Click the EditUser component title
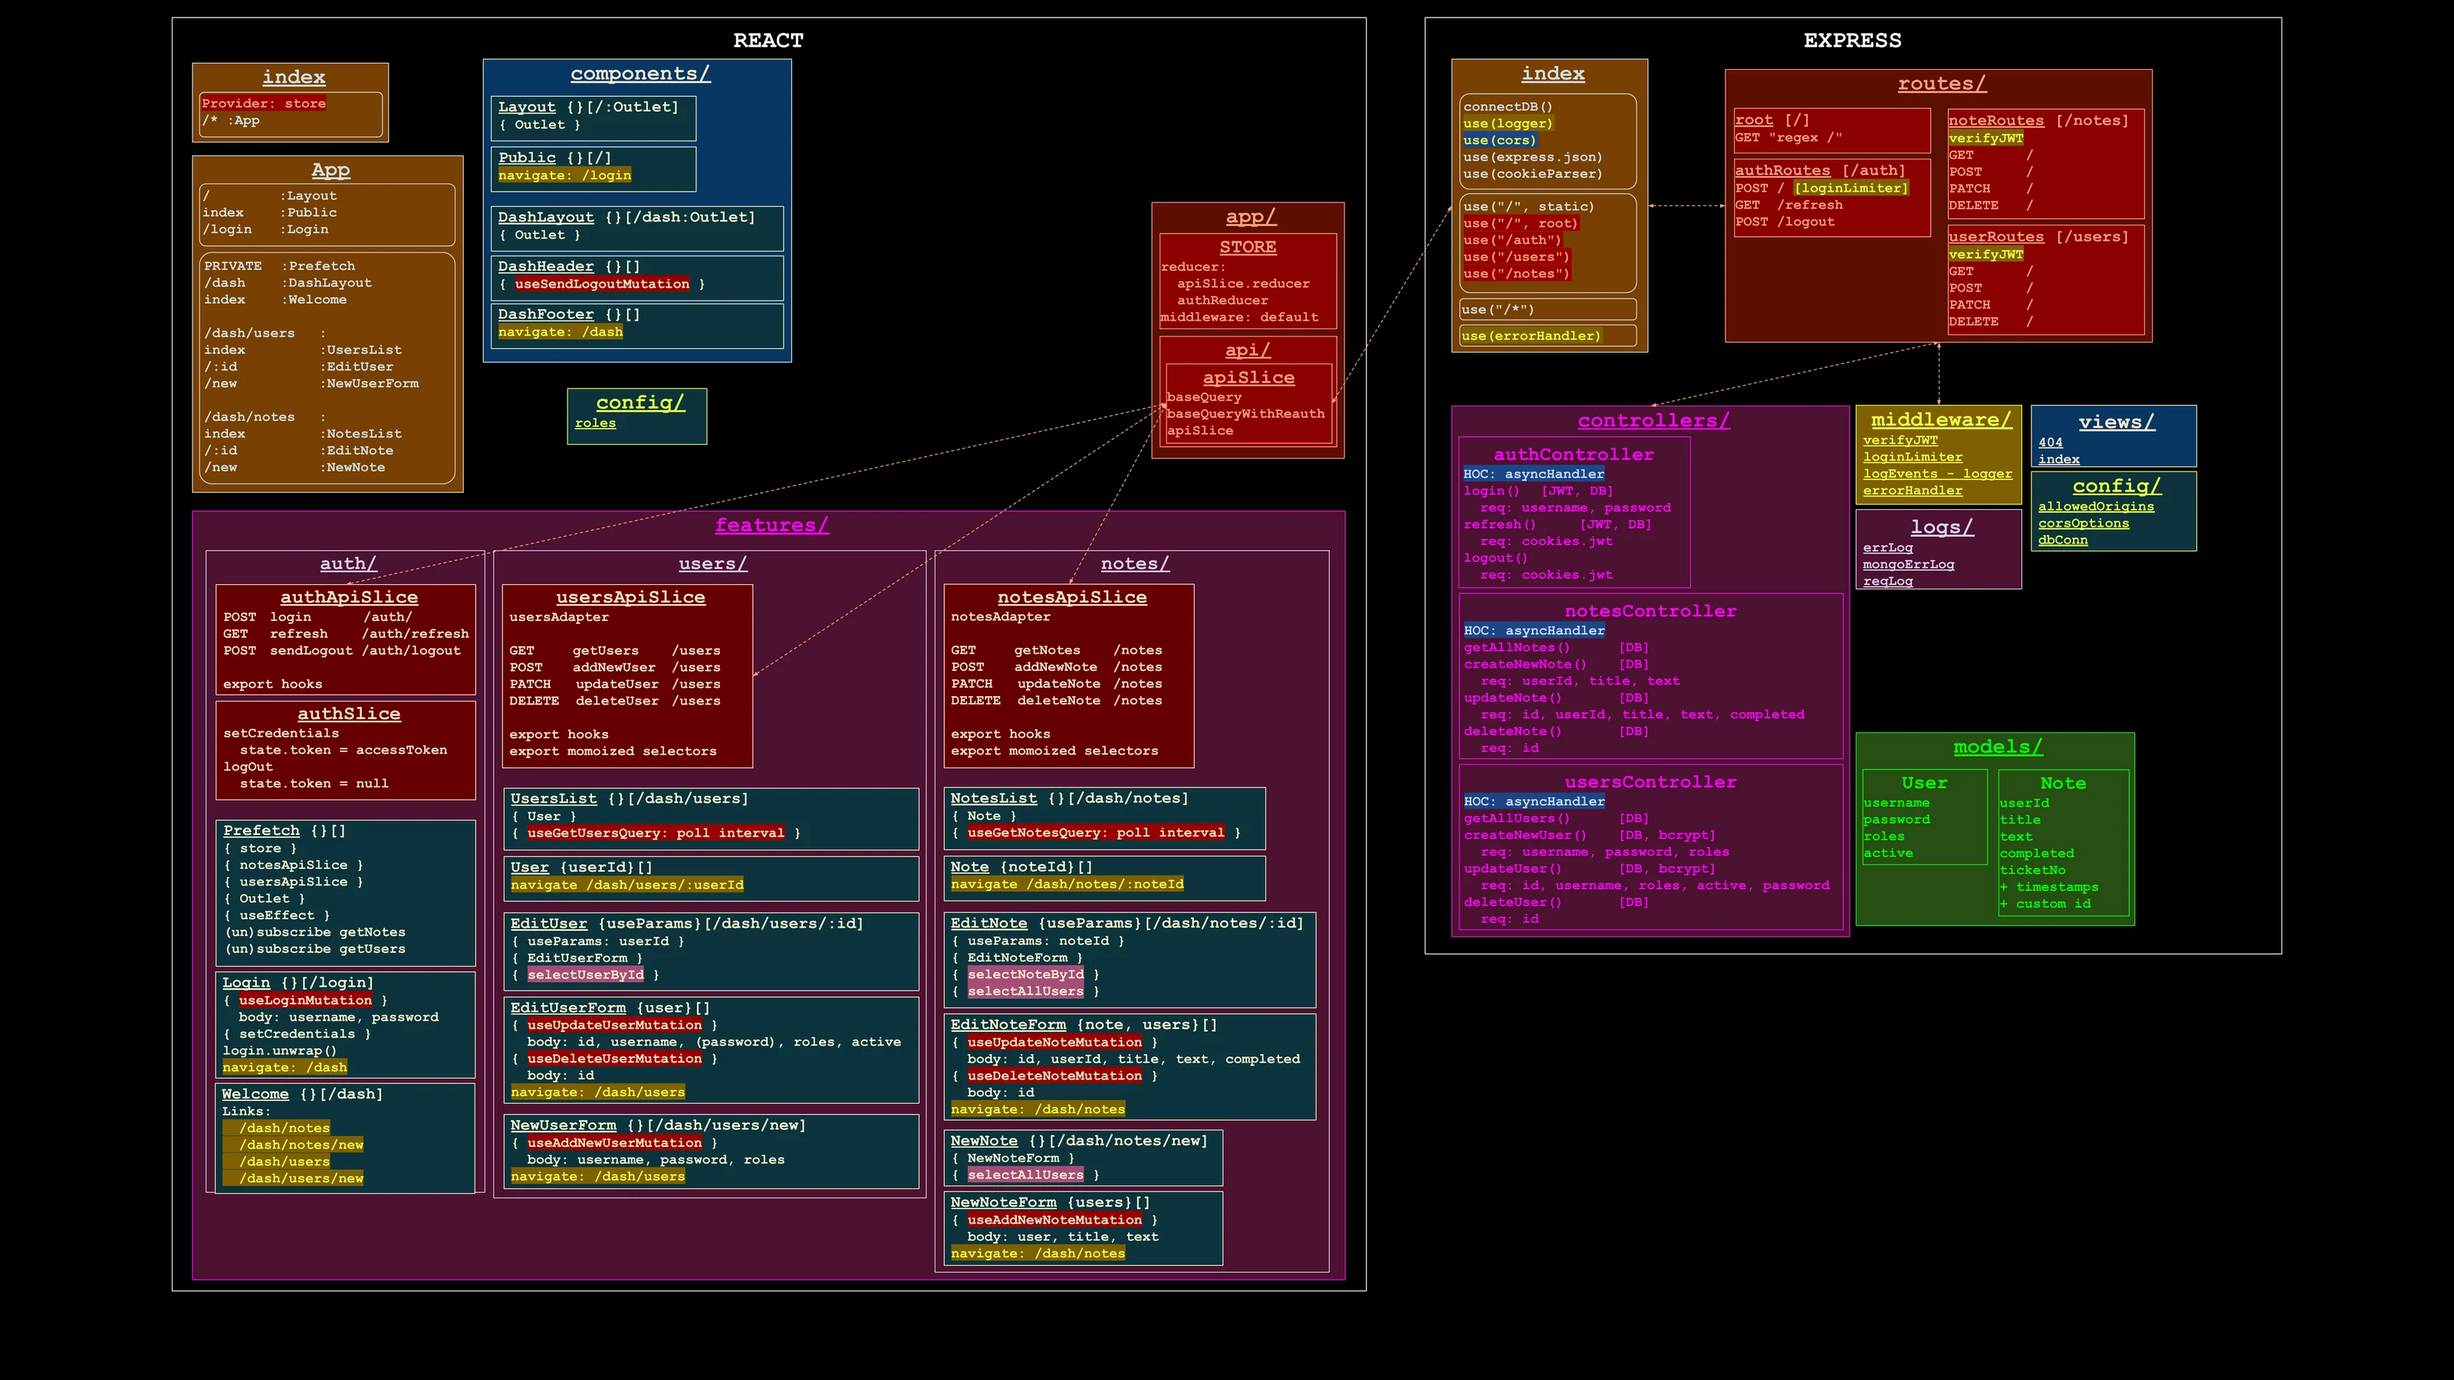 [549, 923]
